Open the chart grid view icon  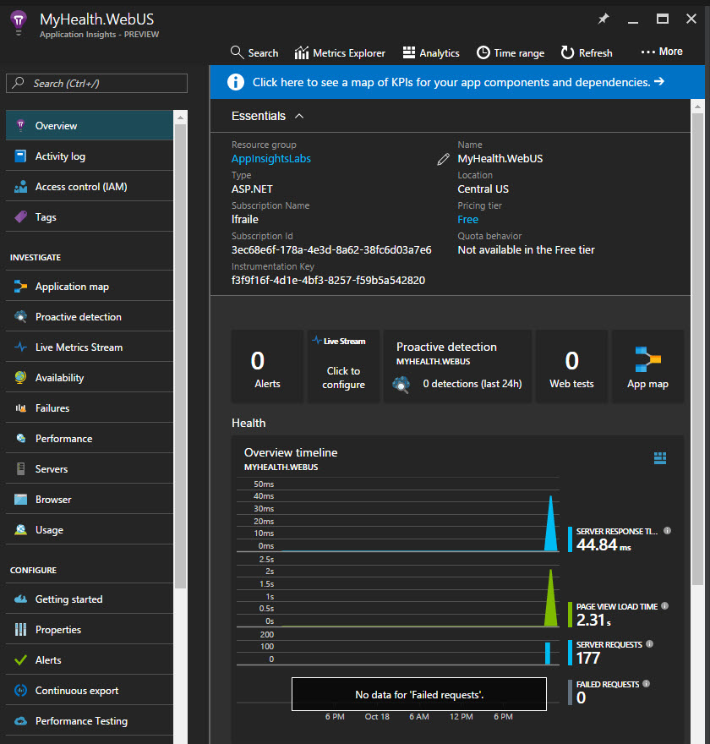point(660,458)
